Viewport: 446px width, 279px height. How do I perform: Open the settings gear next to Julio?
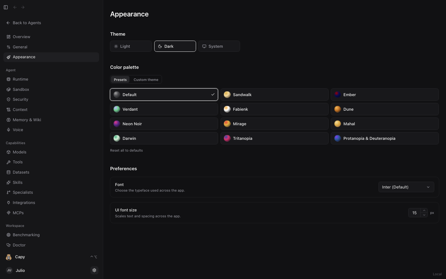point(94,270)
